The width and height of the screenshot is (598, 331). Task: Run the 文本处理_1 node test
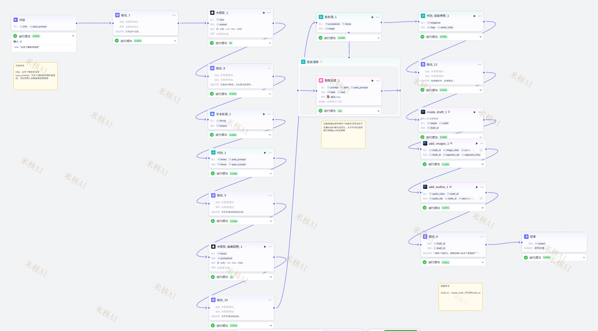tap(264, 114)
